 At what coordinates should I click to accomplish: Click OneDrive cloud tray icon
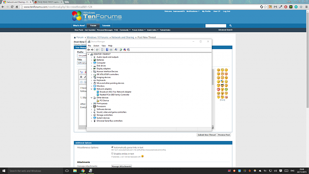click(260, 171)
